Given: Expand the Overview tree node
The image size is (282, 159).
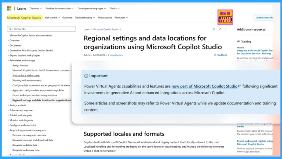Looking at the screenshot, I should click(x=8, y=41).
